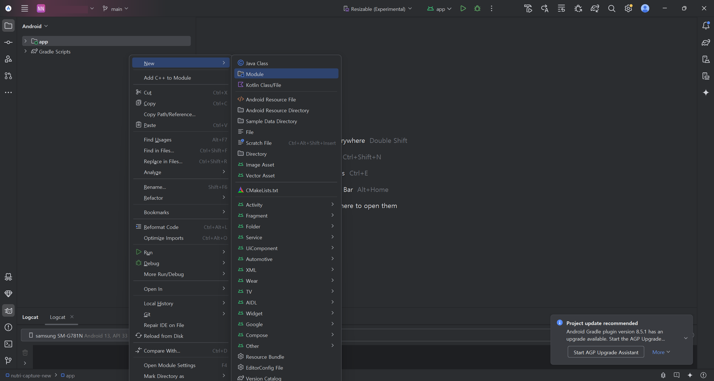Expand the Gradle Scripts tree node
Screen dimensions: 714x381
tap(25, 51)
